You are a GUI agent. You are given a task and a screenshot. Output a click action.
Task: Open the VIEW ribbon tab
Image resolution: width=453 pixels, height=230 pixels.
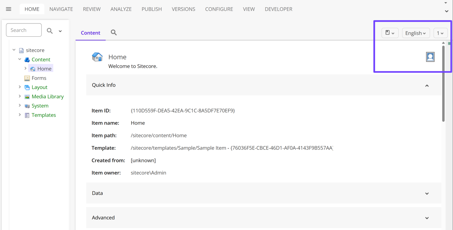tap(249, 9)
